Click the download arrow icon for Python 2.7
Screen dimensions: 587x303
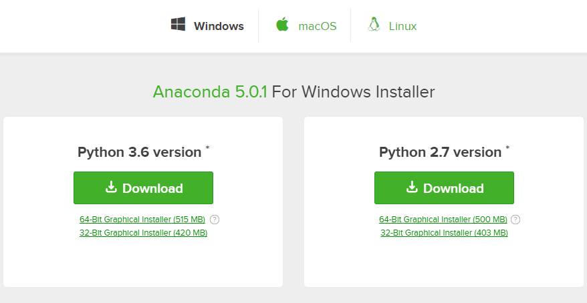pos(412,188)
